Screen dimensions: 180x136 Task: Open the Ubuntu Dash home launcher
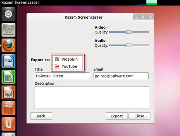9,14
